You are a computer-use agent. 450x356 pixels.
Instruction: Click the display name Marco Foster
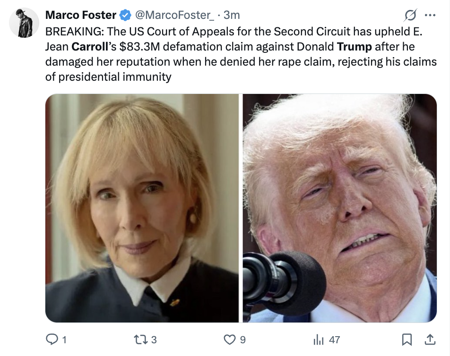pyautogui.click(x=80, y=15)
